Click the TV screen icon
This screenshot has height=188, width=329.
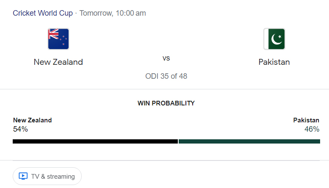(23, 176)
